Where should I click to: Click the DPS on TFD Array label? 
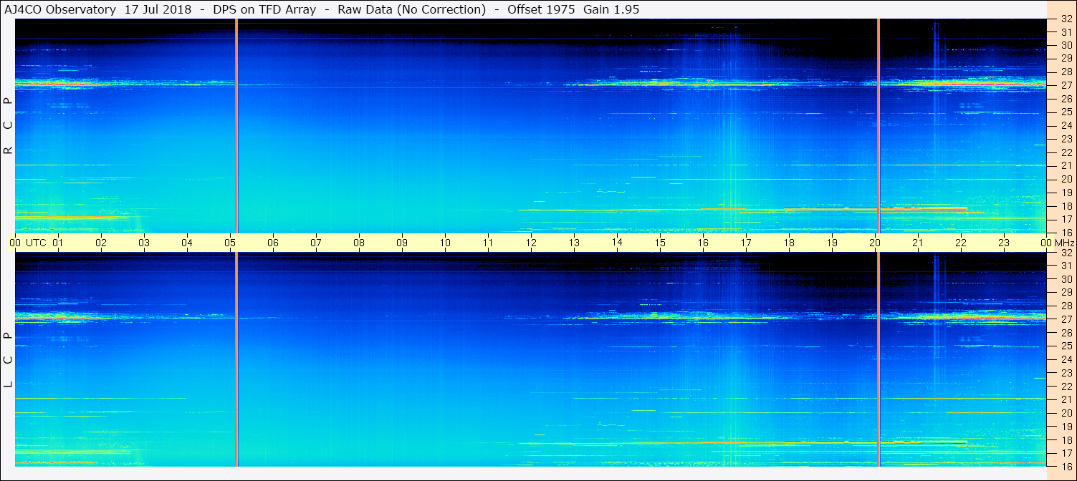tap(264, 9)
